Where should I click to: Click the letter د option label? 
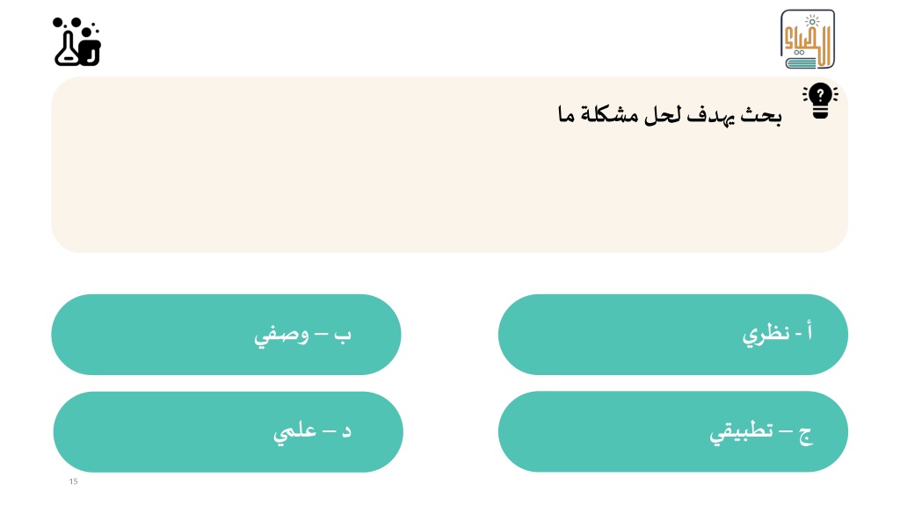[x=346, y=431]
